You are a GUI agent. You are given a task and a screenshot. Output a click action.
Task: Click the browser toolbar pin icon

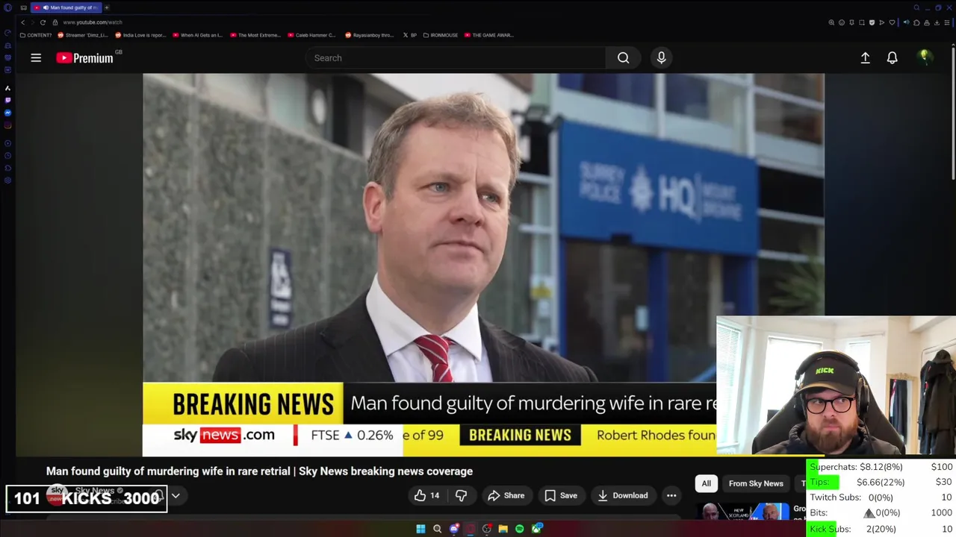point(851,22)
